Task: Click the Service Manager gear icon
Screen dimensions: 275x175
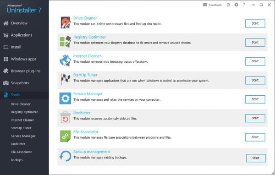Action: click(x=65, y=98)
